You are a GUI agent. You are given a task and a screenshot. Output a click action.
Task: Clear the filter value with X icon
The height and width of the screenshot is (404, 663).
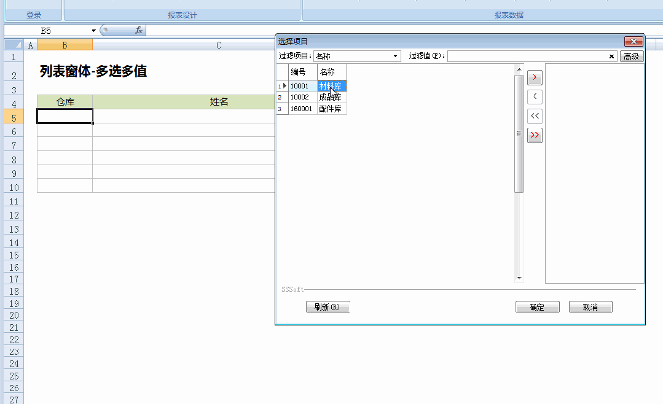[611, 56]
